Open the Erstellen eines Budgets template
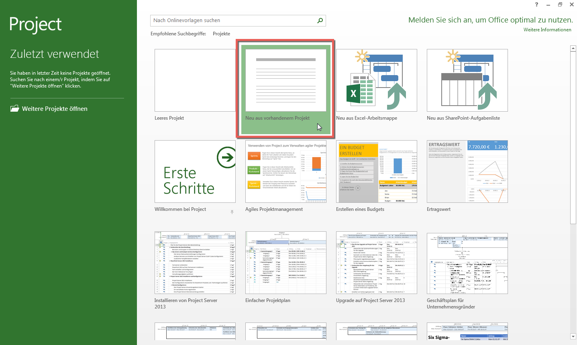This screenshot has width=577, height=345. (376, 171)
